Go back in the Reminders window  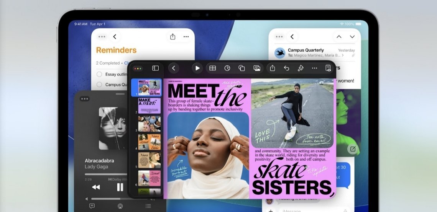coord(115,37)
